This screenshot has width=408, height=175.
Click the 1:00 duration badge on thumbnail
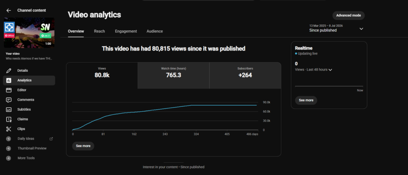(48, 44)
